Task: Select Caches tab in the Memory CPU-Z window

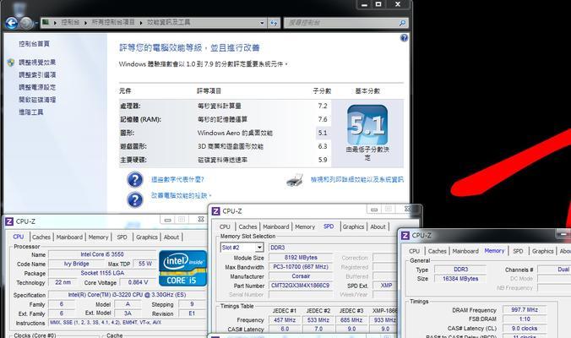Action: (437, 251)
